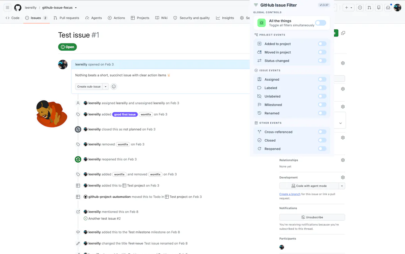Click the Assigned person icon in filter
This screenshot has width=405, height=254.
coord(260,79)
